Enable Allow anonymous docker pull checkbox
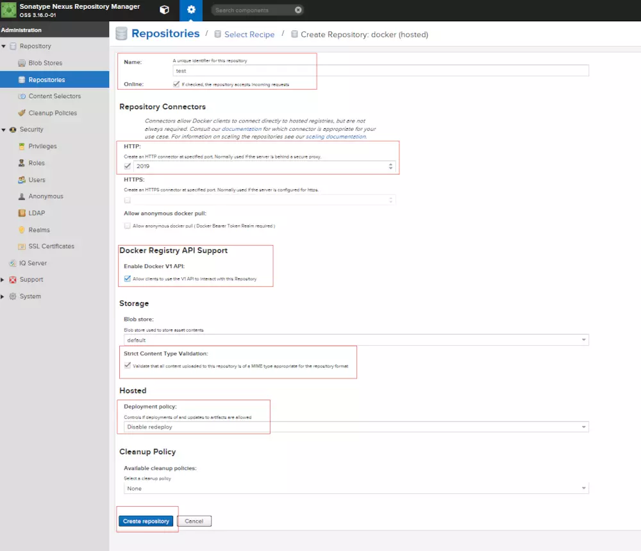 128,226
